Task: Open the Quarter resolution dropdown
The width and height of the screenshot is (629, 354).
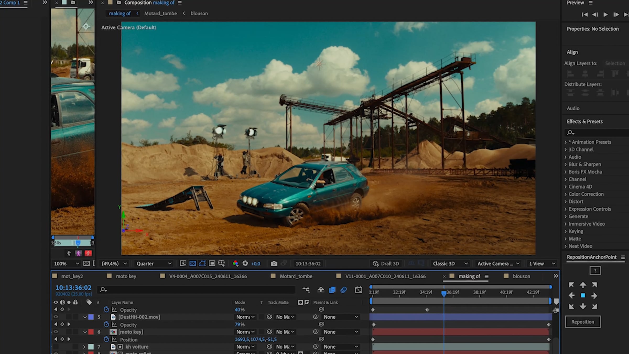Action: [x=154, y=264]
